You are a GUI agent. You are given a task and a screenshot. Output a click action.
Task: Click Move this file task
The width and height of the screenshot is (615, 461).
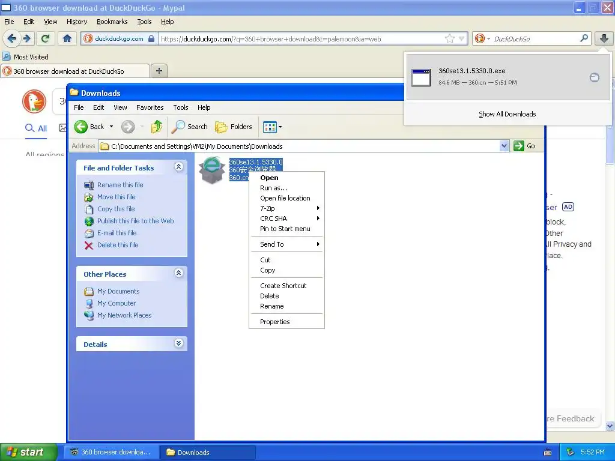tap(116, 197)
